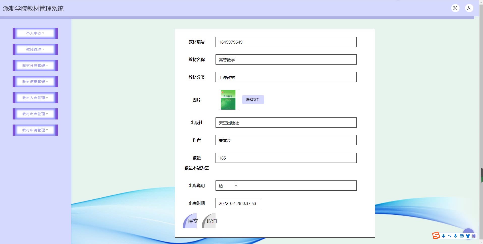Toggle the punctuation mode icon in IME bar
Viewport: 483px width, 244px height.
[449, 236]
